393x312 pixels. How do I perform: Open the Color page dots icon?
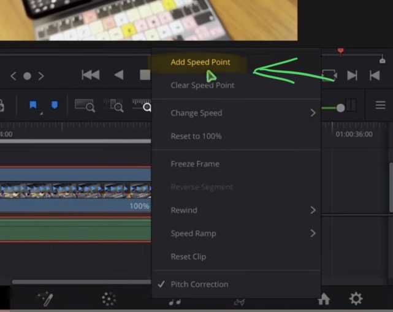coord(109,299)
